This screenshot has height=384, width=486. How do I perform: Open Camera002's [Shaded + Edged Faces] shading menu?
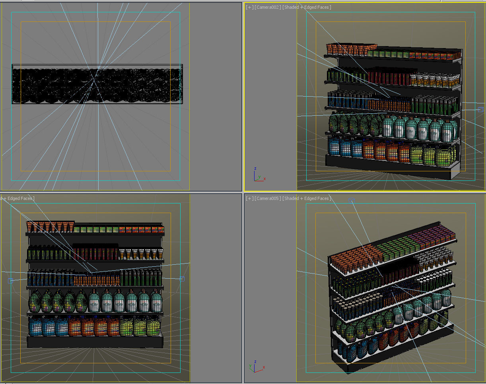tap(307, 7)
